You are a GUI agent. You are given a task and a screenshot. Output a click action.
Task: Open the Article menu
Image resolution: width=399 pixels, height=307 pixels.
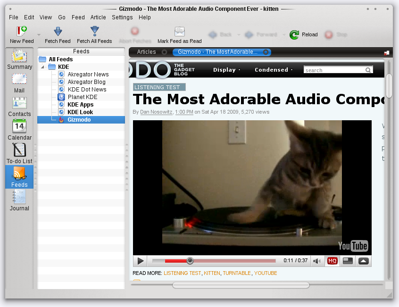coord(98,17)
